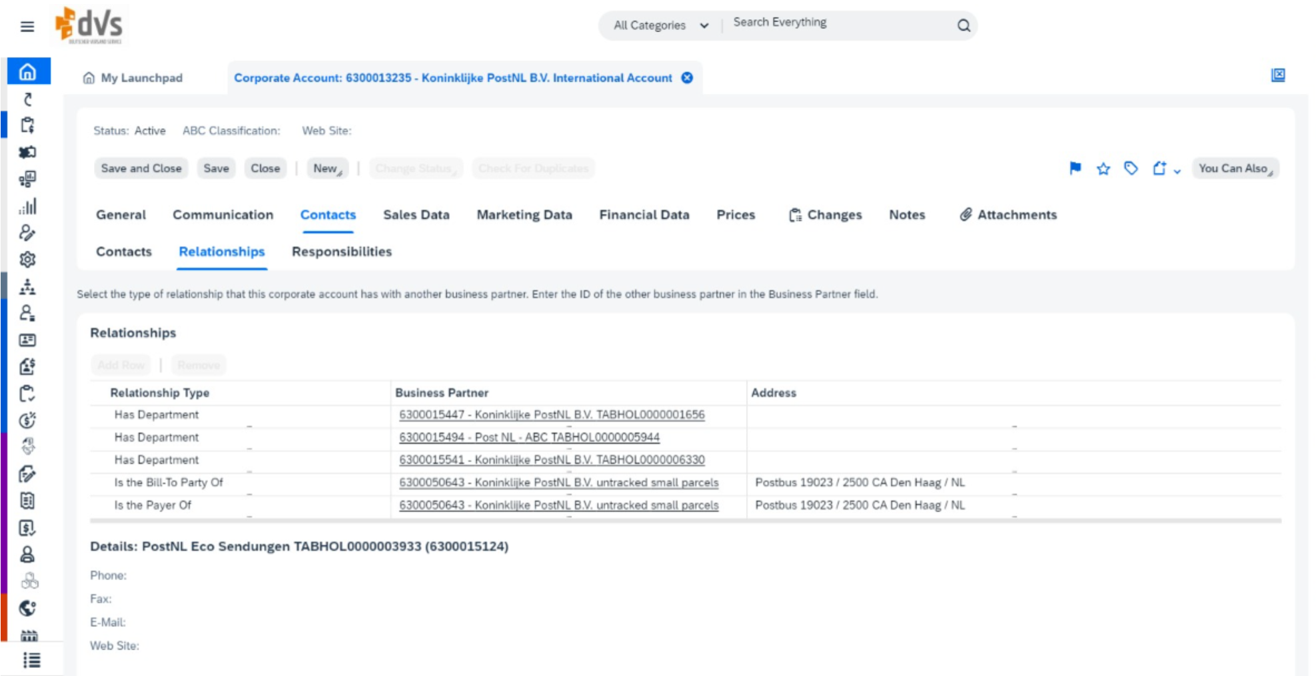Screen dimensions: 1316x676
Task: Click the Close button
Action: pos(265,169)
